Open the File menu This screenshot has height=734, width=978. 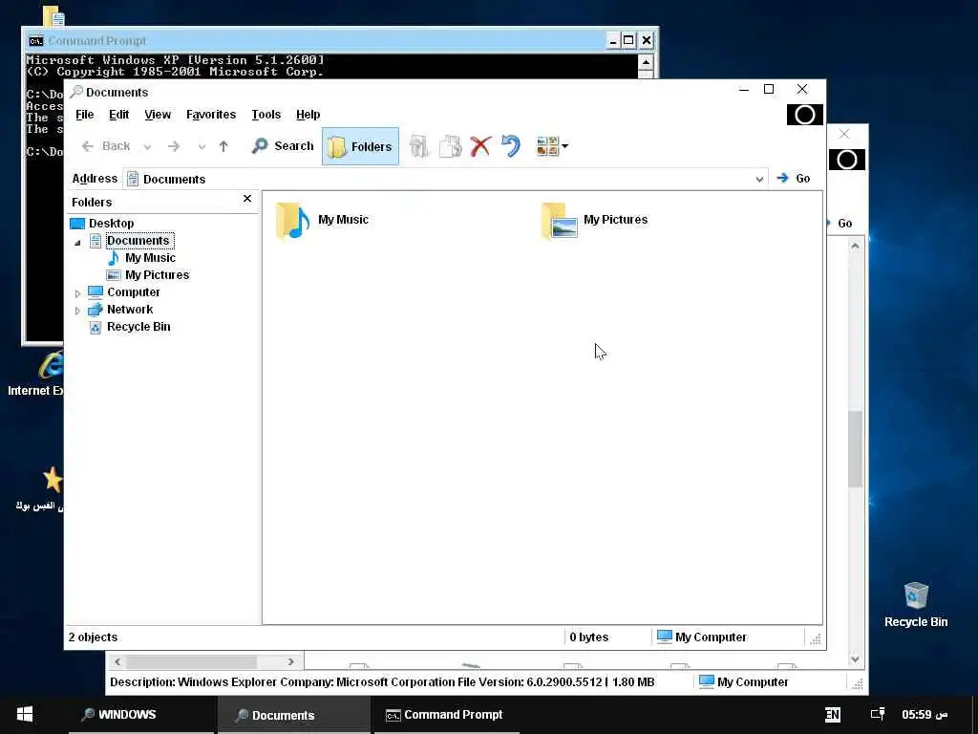(x=84, y=115)
